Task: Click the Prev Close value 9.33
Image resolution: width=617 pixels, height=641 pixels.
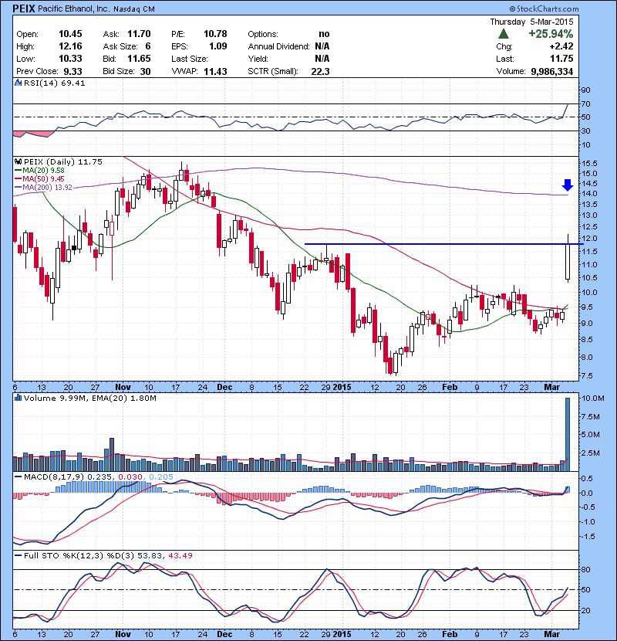Action: (72, 72)
